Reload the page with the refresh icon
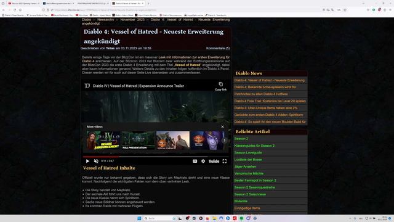Image resolution: width=394 pixels, height=222 pixels. [x=15, y=10]
